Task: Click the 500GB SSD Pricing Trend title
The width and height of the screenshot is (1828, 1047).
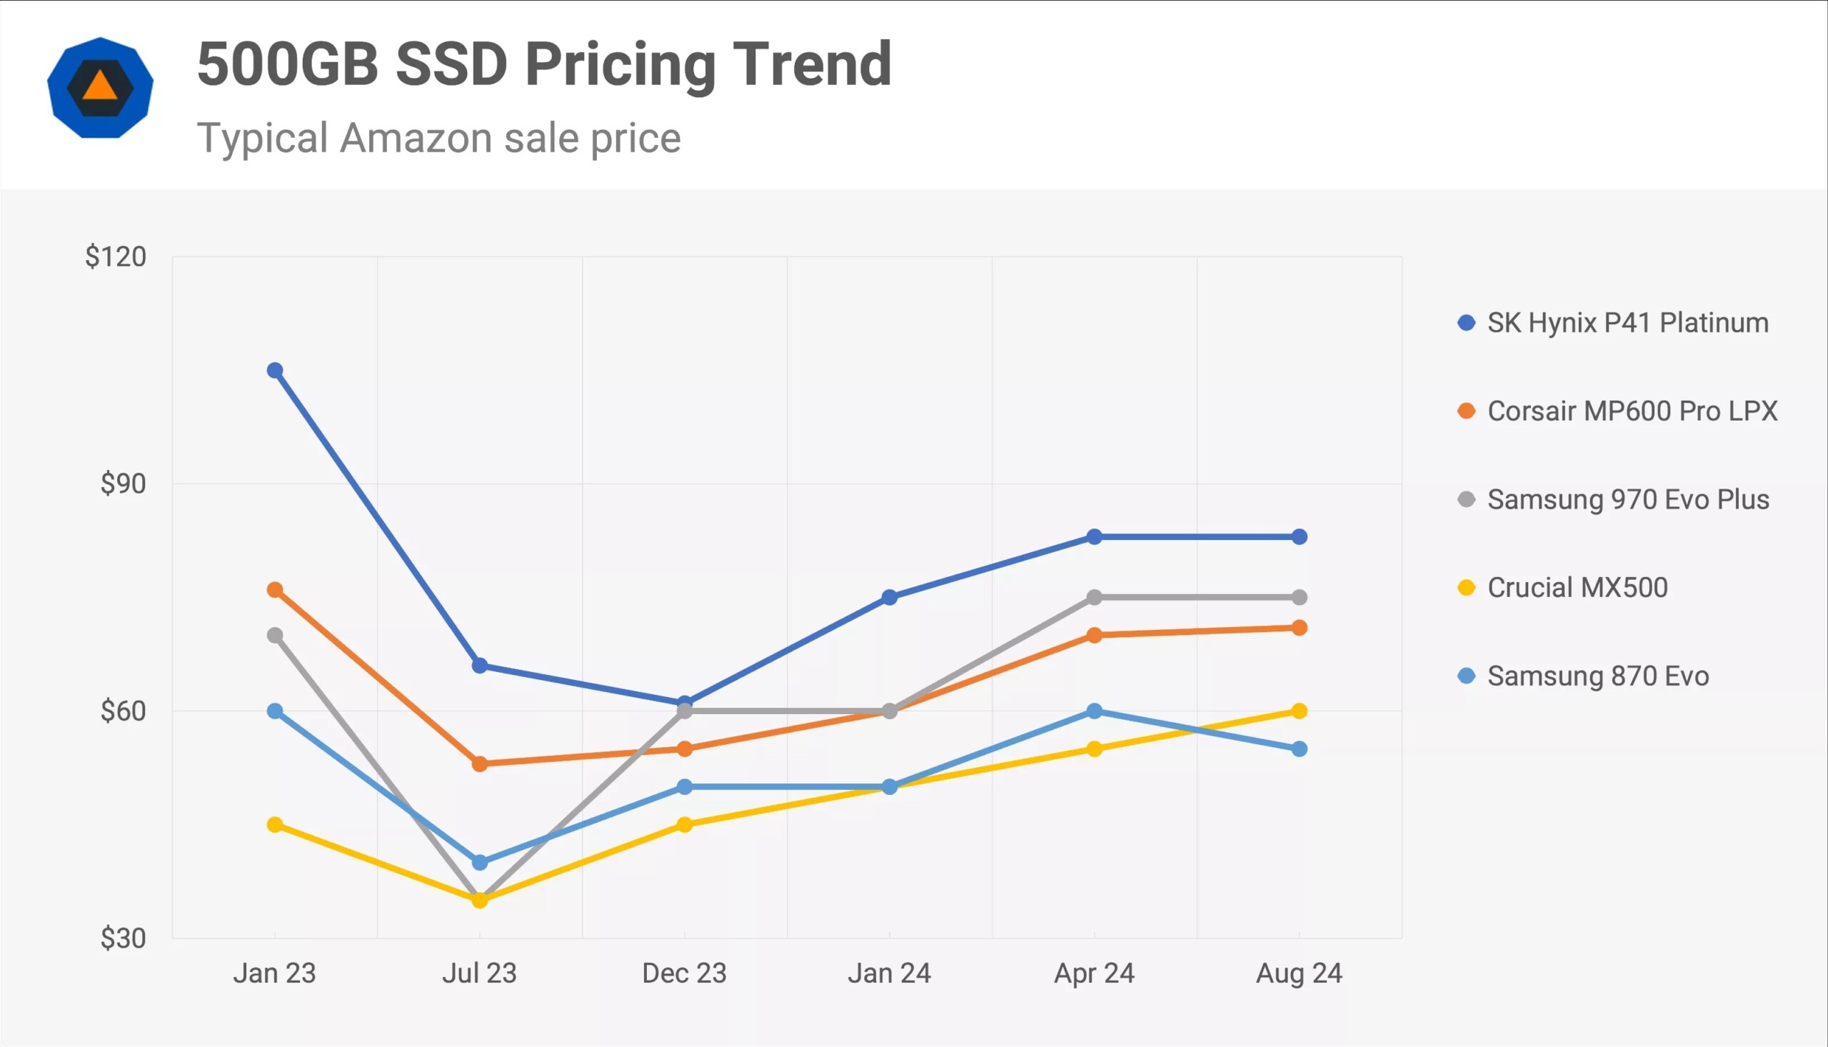Action: click(x=544, y=64)
